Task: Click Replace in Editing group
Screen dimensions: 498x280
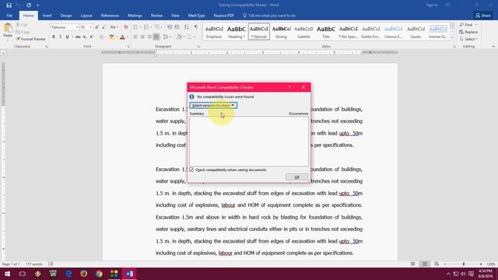Action: click(x=468, y=32)
